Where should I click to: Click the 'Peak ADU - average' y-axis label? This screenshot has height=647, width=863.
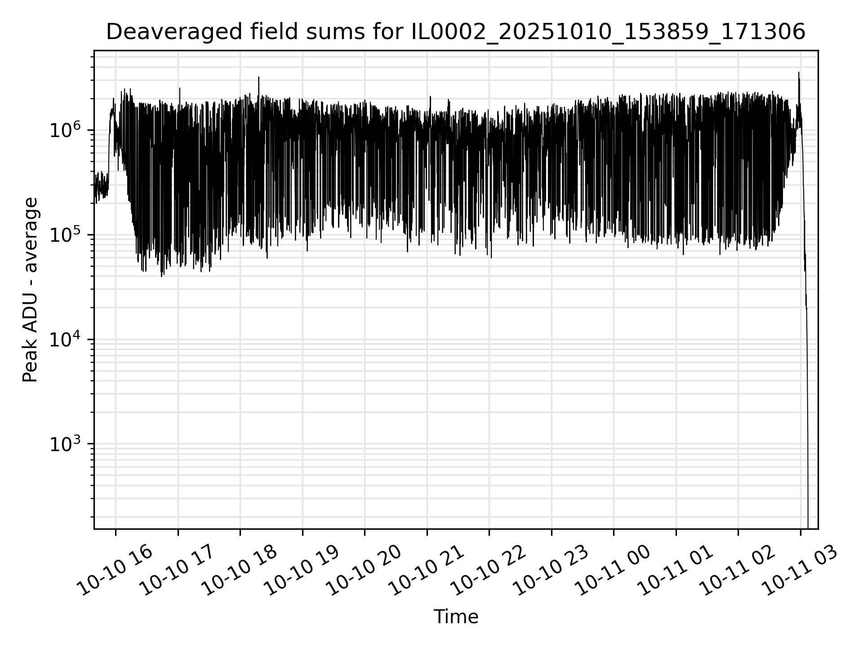pos(30,290)
